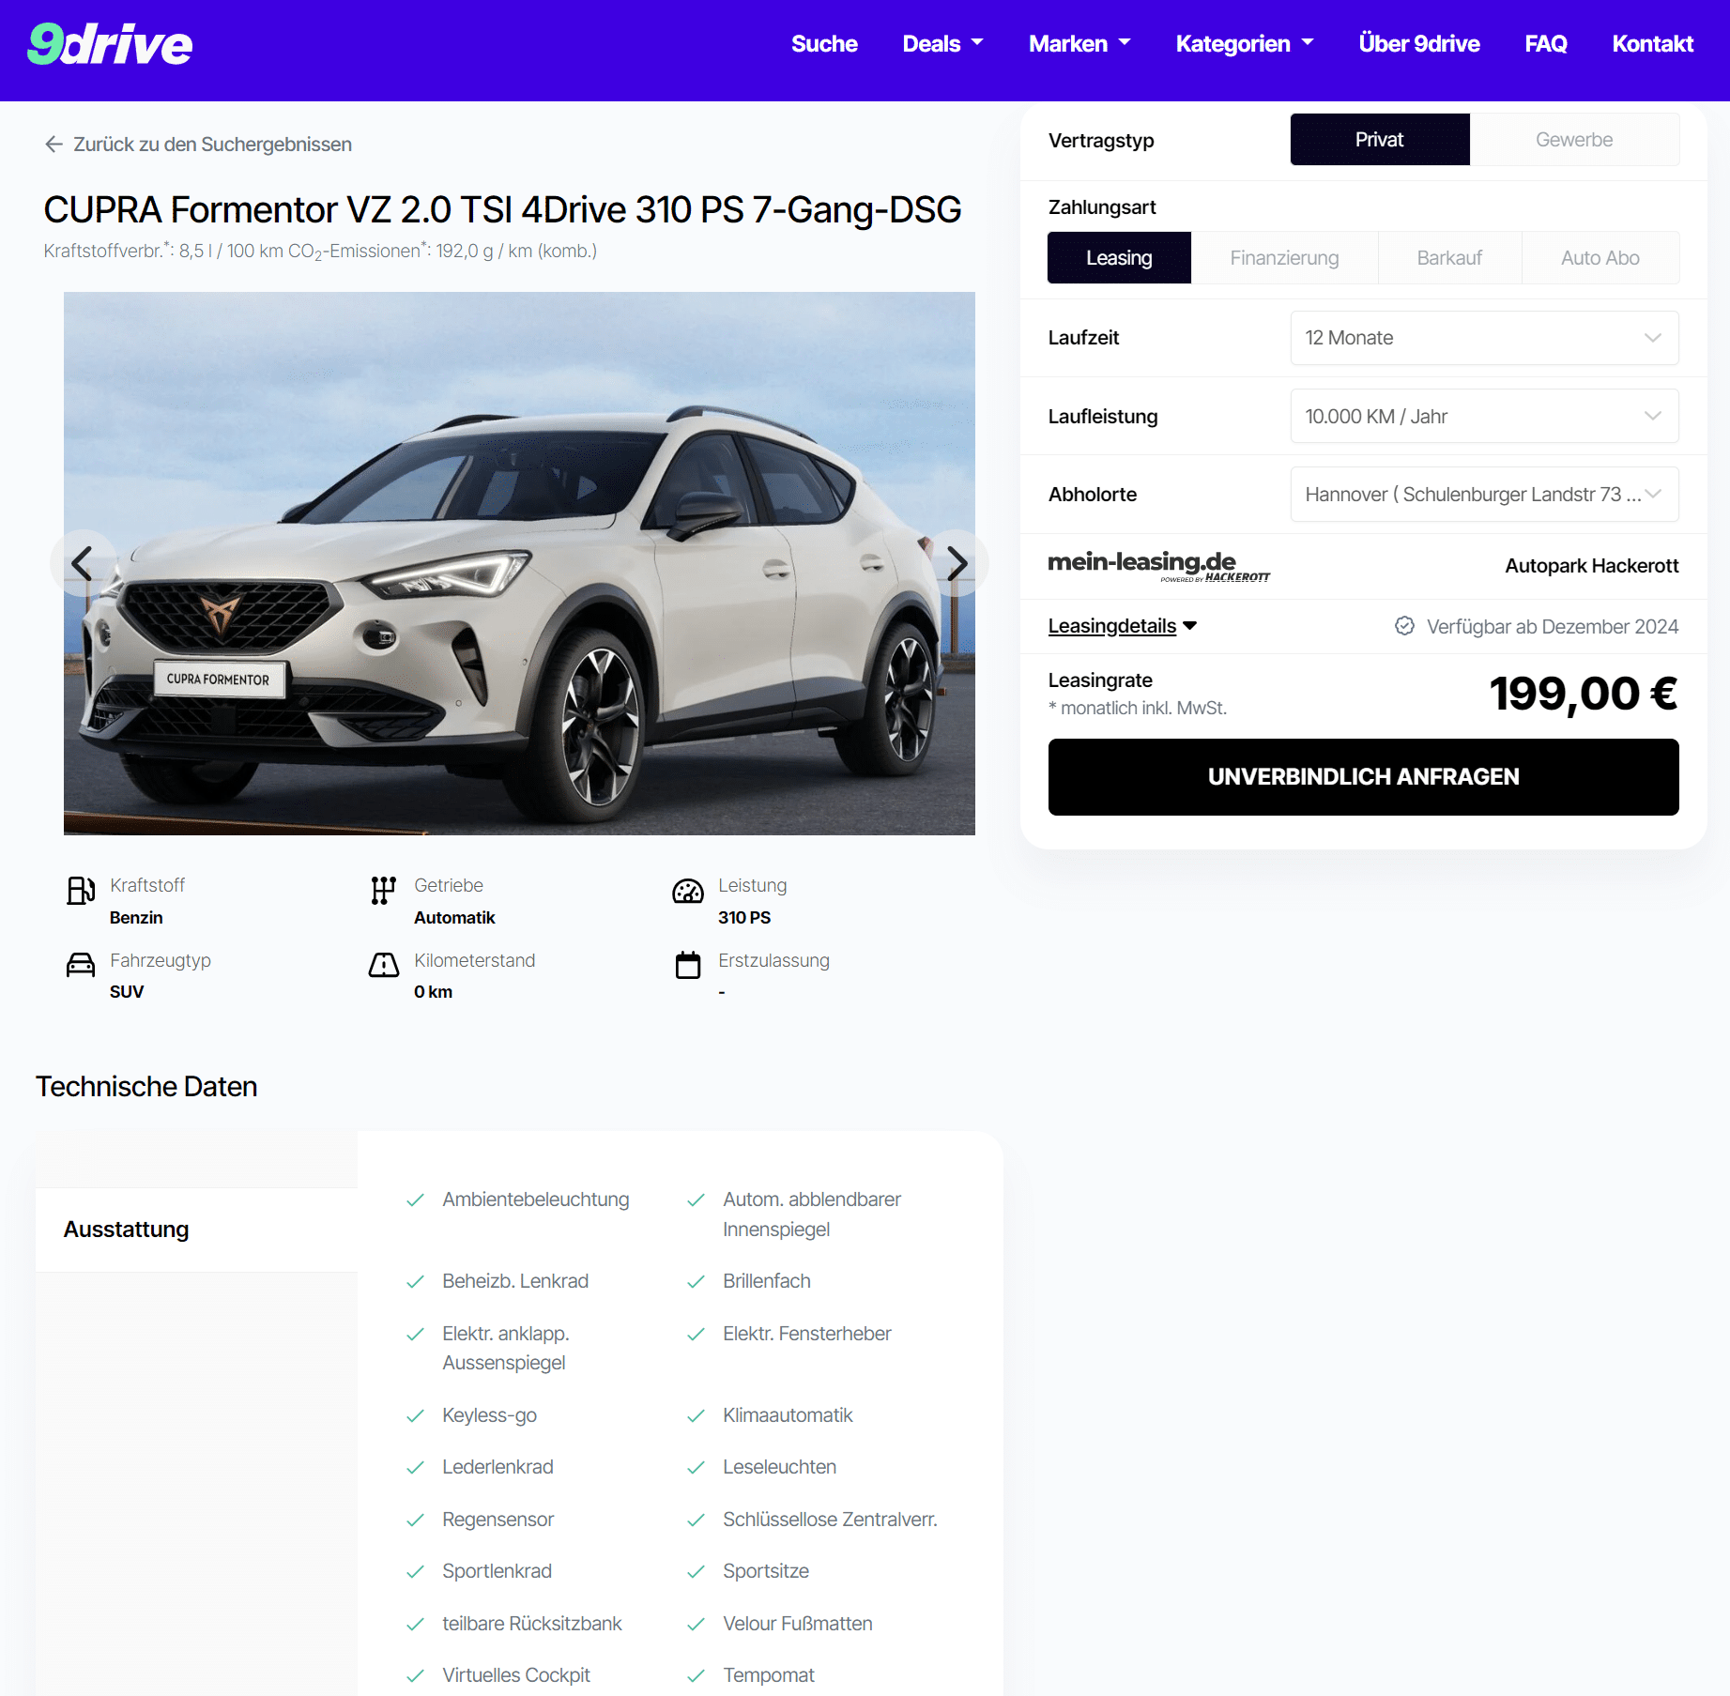Select Finanzierung payment type
1730x1696 pixels.
click(x=1284, y=258)
